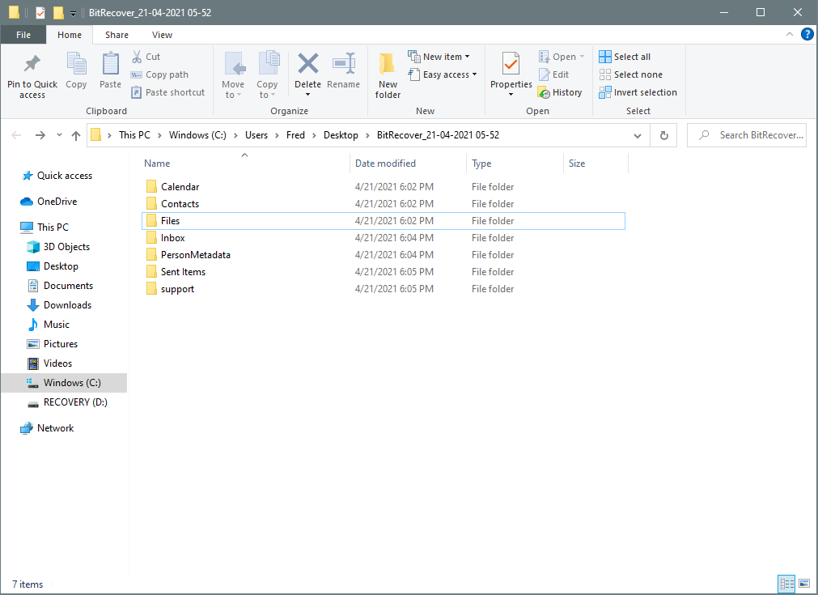Click Desktop breadcrumb in address bar
The height and width of the screenshot is (595, 818).
(x=341, y=135)
